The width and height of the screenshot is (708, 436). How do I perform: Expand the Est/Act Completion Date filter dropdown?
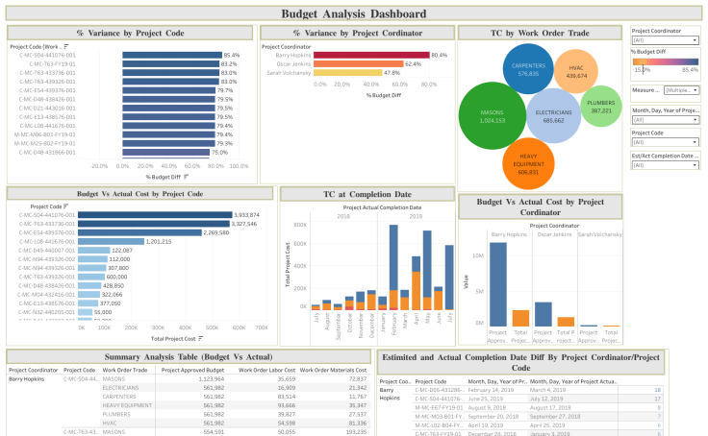[x=664, y=165]
